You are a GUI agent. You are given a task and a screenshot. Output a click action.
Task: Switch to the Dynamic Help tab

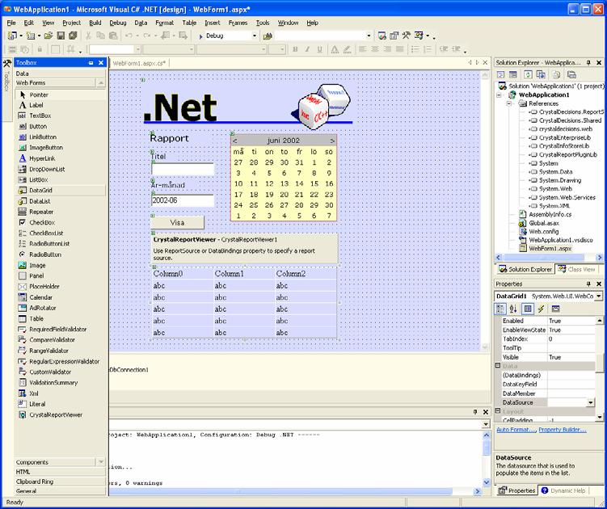pos(563,490)
